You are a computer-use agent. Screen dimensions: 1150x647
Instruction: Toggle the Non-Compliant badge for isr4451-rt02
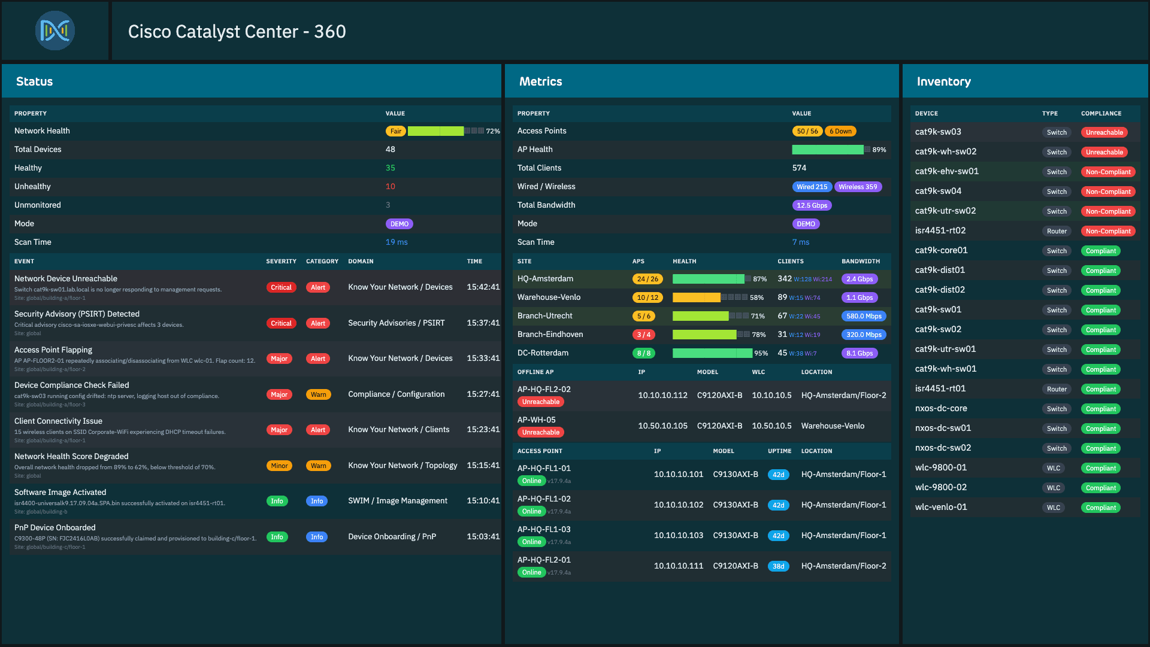(x=1108, y=230)
